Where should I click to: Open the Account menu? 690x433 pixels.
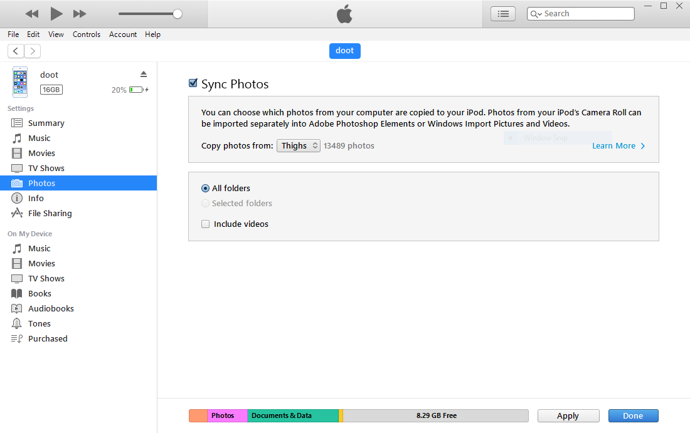[123, 34]
